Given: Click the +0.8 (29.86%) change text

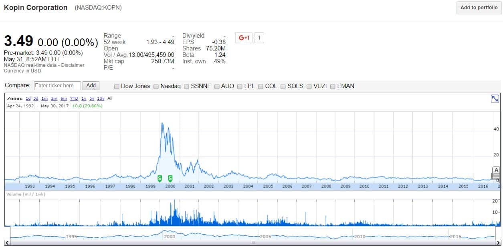Looking at the screenshot, I should [x=87, y=106].
